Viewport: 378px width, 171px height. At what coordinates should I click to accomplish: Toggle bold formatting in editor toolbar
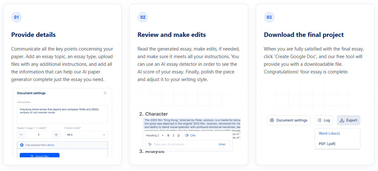click(x=168, y=135)
